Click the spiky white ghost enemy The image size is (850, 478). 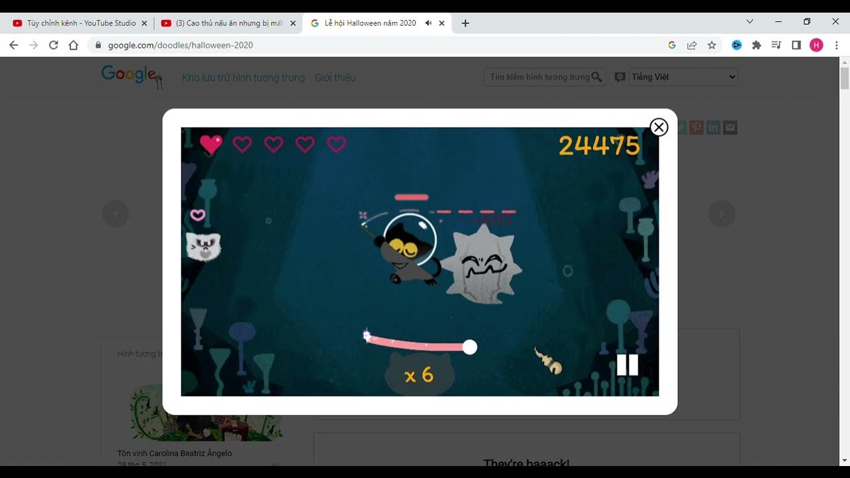483,264
